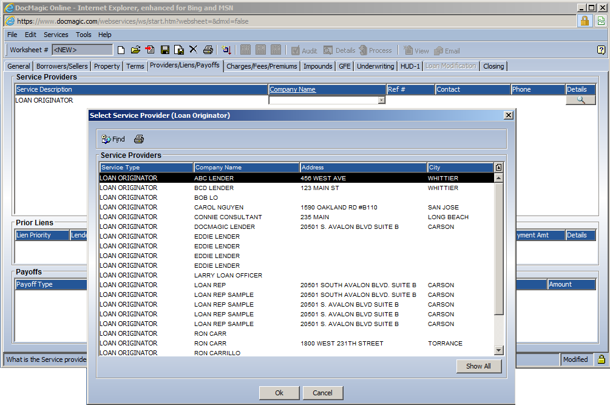Click the gold padlock in the address bar
This screenshot has height=405, width=610.
585,21
